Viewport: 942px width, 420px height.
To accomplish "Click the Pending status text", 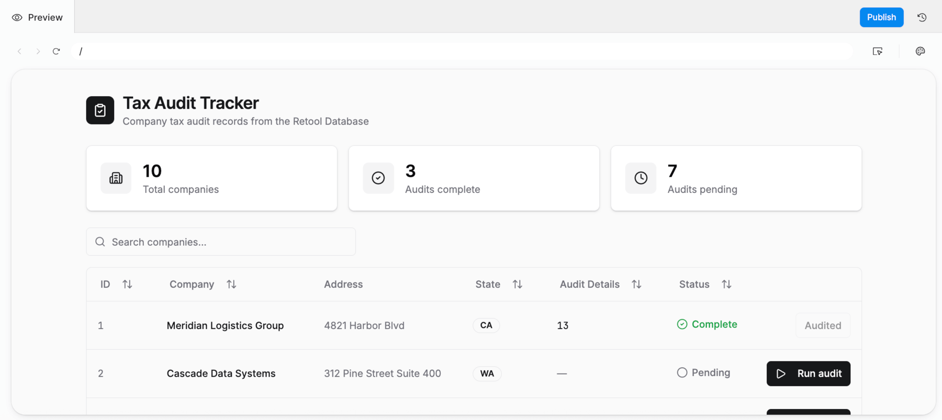I will (x=711, y=372).
